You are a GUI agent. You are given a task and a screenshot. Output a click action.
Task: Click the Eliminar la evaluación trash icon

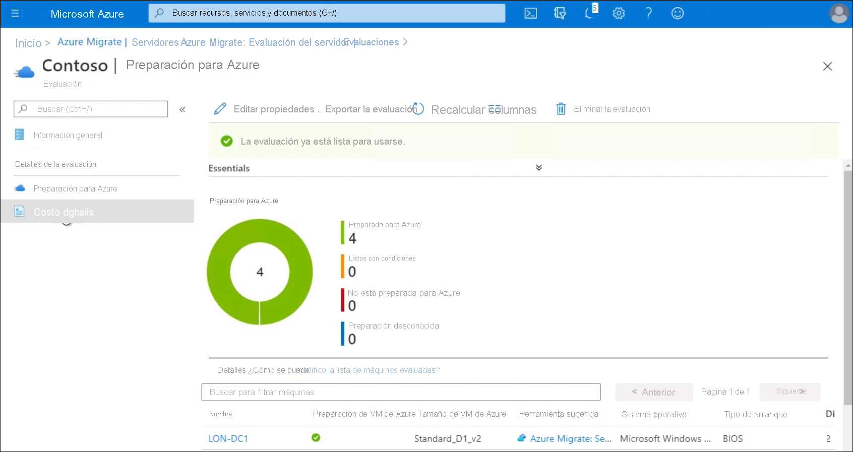[x=561, y=109]
